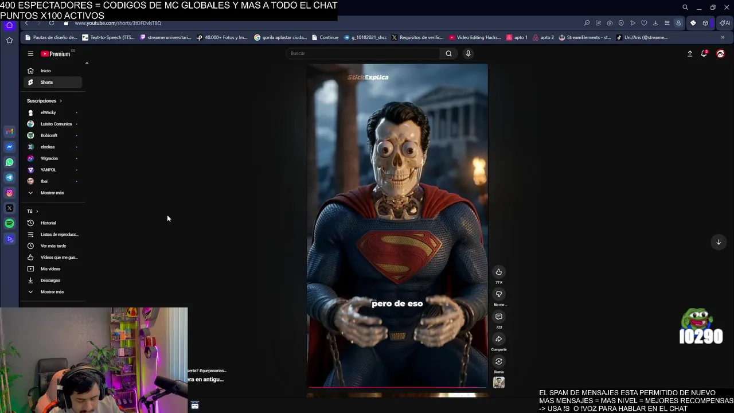Click the YouTube Buscar search field
Viewport: 734px width, 413px height.
(x=363, y=53)
